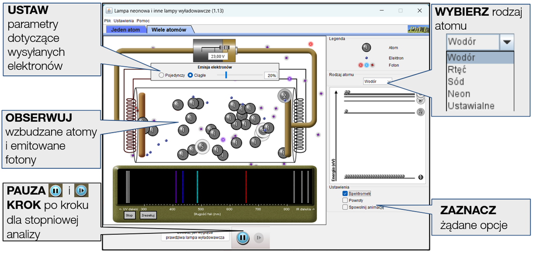Select the Ciągłe emission radio button
Viewport: 533px width, 253px height.
tap(190, 75)
